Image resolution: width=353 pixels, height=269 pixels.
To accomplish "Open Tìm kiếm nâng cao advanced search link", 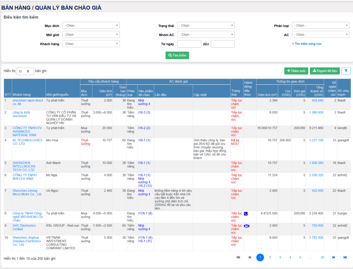I will [306, 44].
